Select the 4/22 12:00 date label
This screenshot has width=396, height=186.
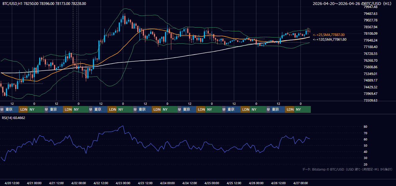coord(101,183)
